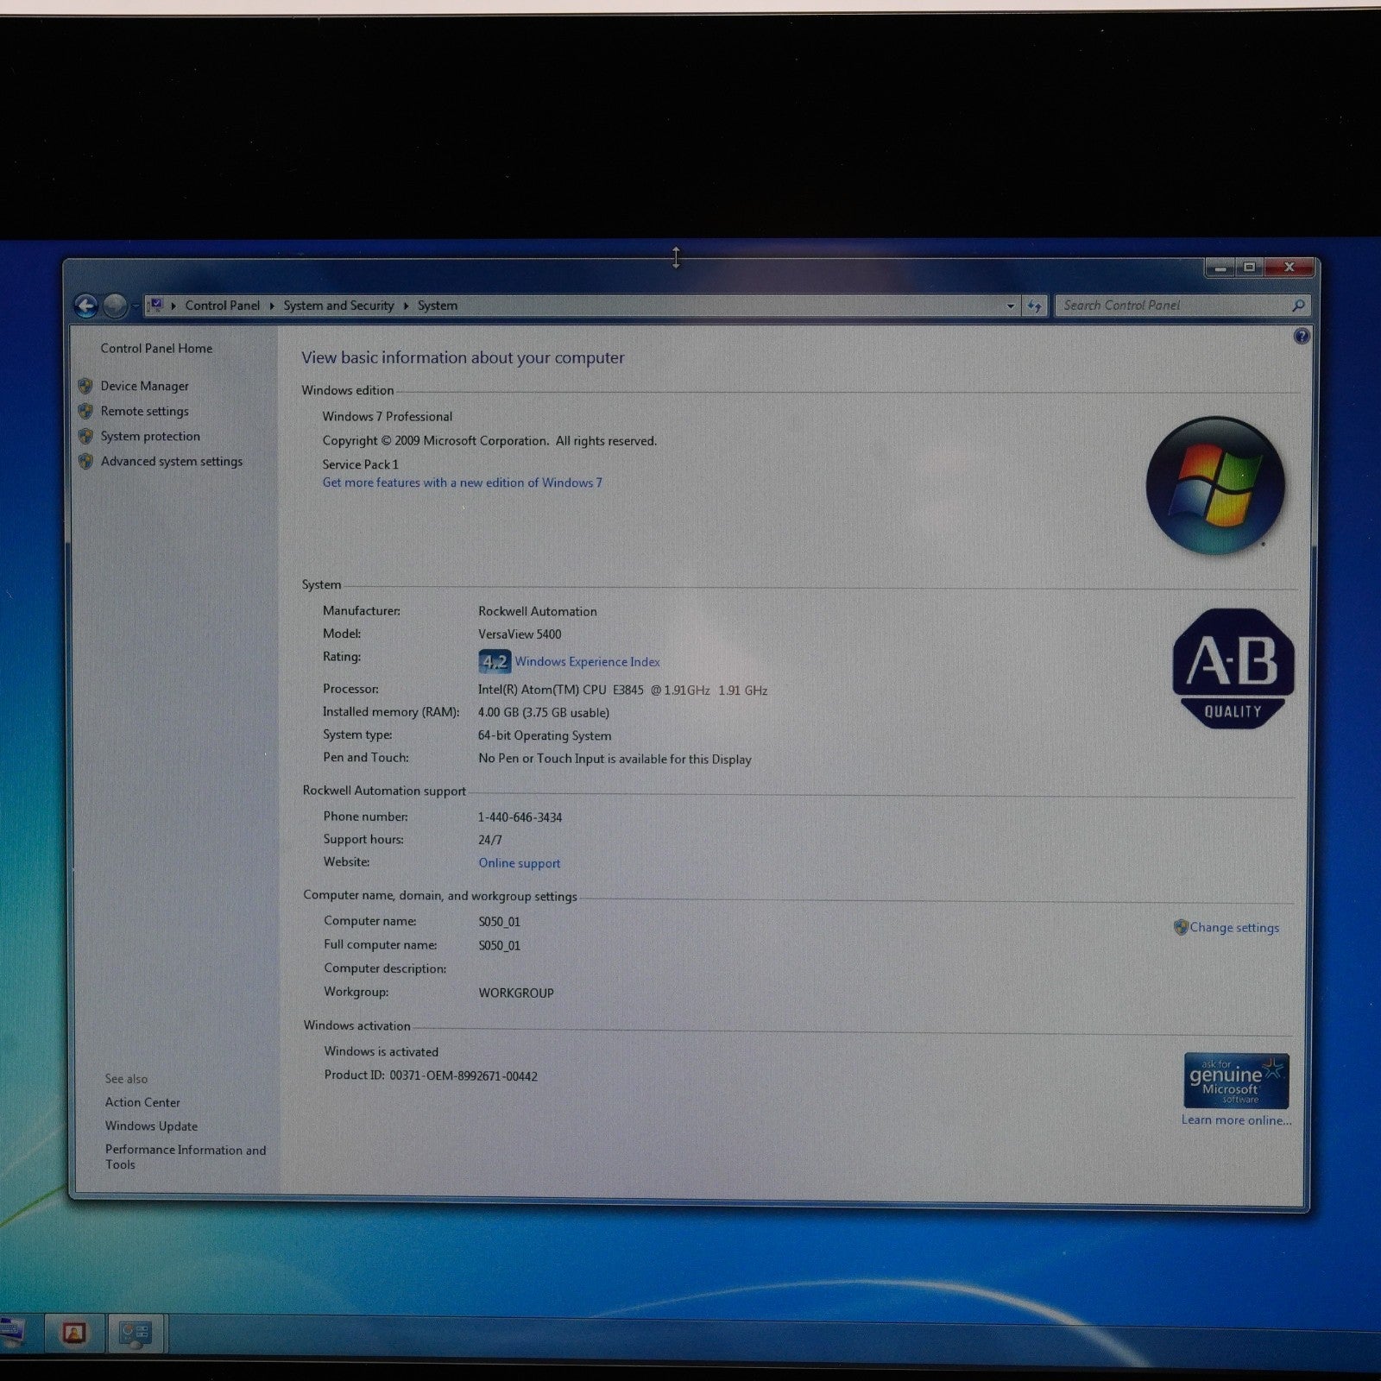Image resolution: width=1381 pixels, height=1381 pixels.
Task: Click the Windows Experience Index 4.2 rating badge
Action: [494, 662]
